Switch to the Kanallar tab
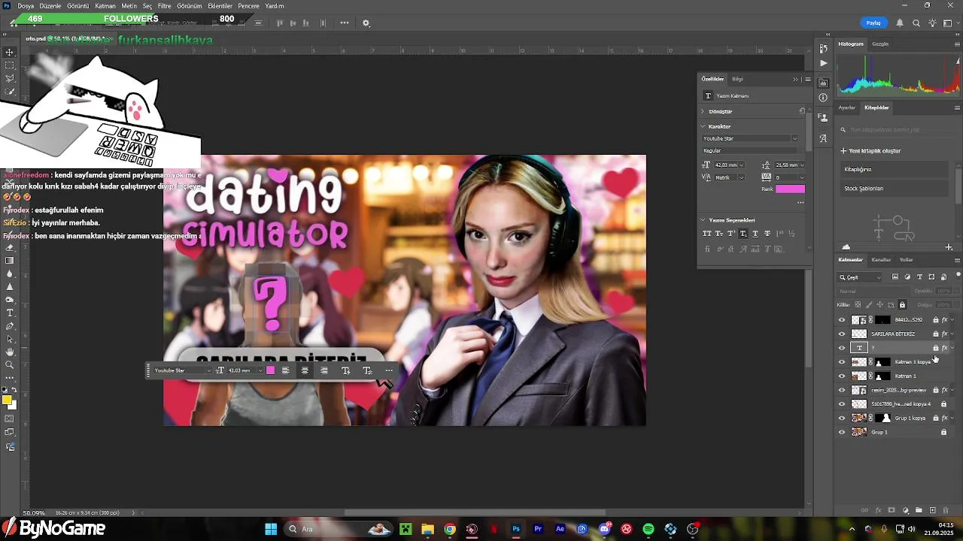The height and width of the screenshot is (541, 963). click(x=881, y=260)
